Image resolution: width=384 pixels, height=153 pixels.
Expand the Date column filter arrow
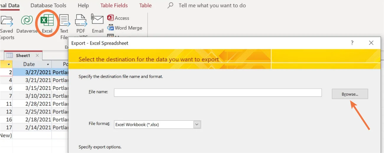pyautogui.click(x=48, y=64)
